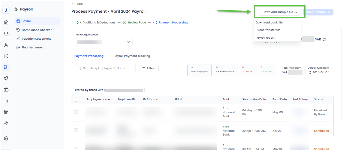This screenshot has height=150, width=342.
Task: Click the refresh icon next to SAR balance
Action: (x=324, y=39)
